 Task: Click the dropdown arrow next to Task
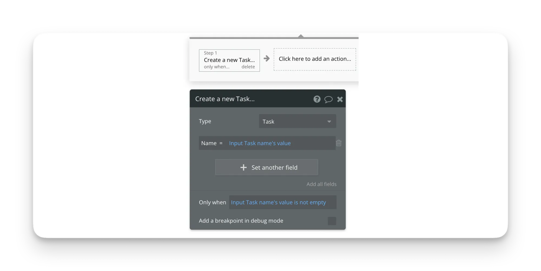click(329, 121)
